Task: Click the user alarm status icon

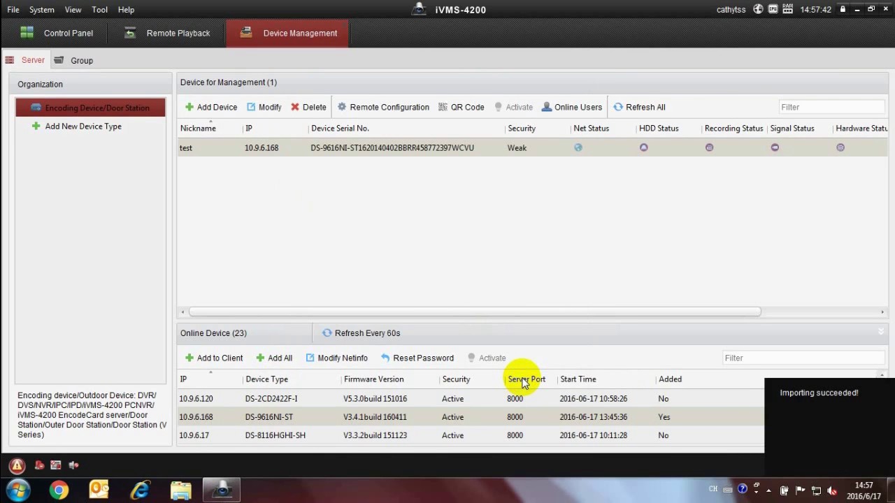Action: [39, 465]
